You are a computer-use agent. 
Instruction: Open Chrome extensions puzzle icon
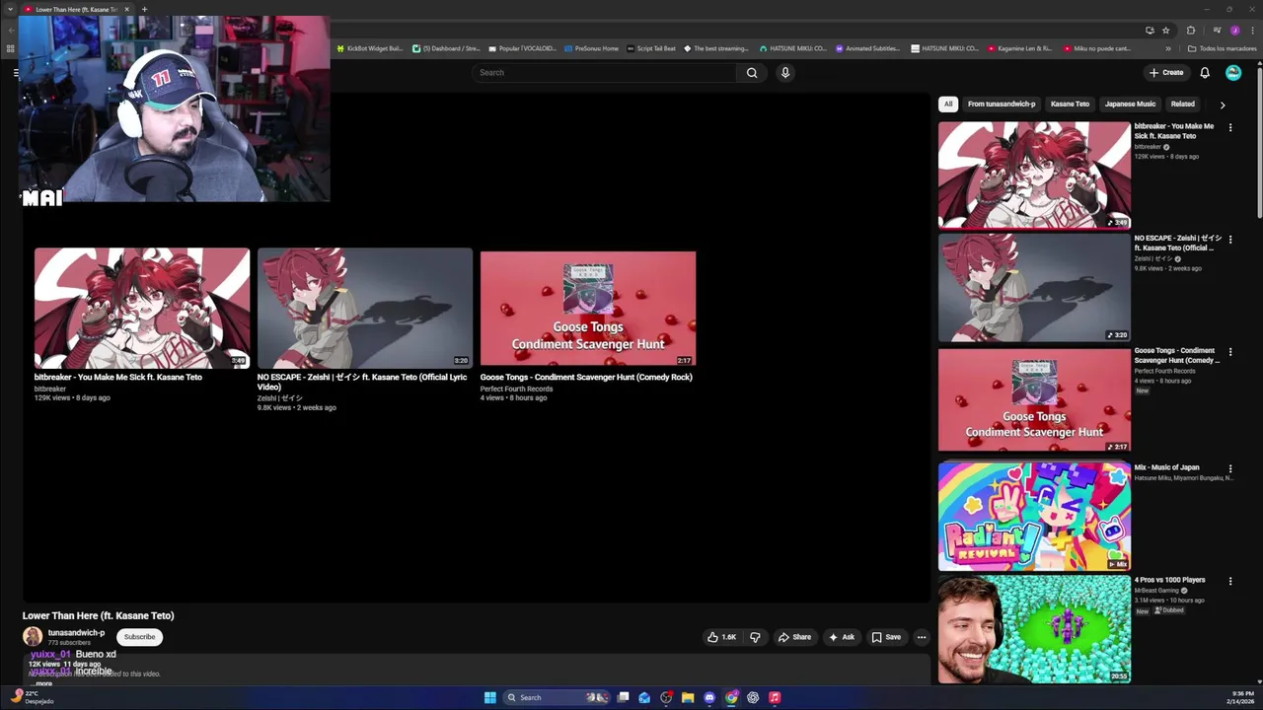pyautogui.click(x=1190, y=31)
